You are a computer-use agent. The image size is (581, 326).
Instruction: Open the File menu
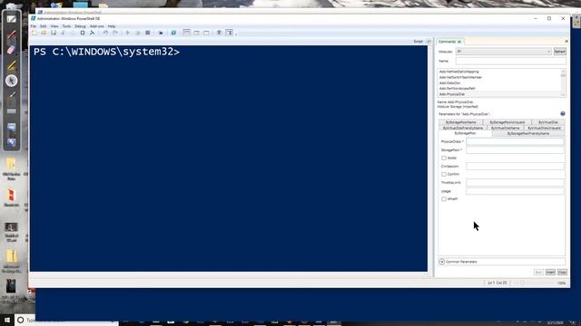click(34, 26)
